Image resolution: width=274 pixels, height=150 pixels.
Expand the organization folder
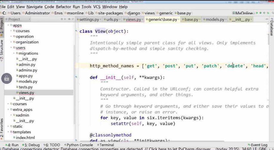click(x=11, y=42)
